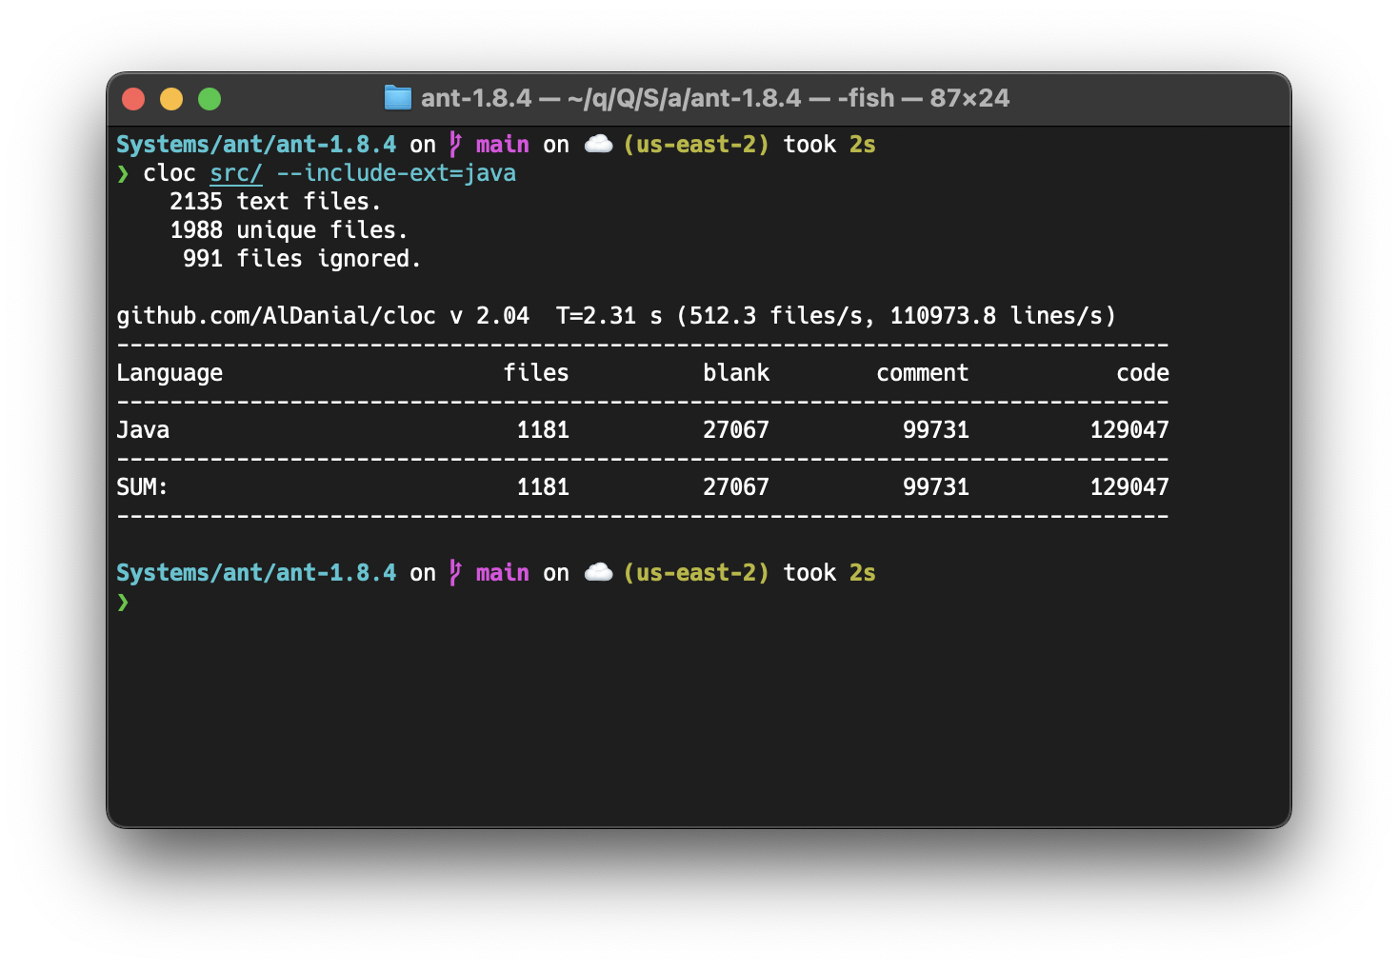Image resolution: width=1398 pixels, height=969 pixels.
Task: Click 99731 comment value in Java row
Action: [936, 430]
